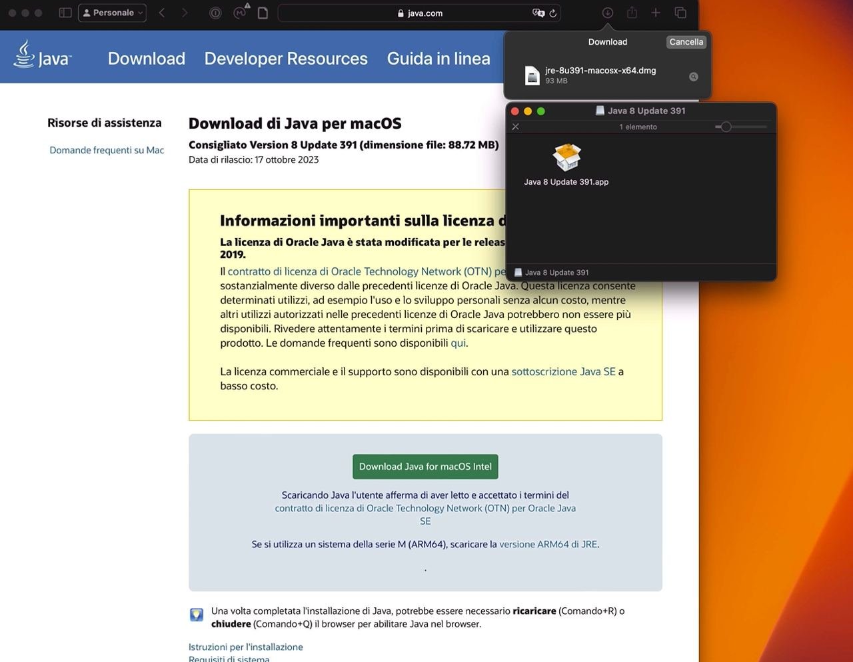This screenshot has width=853, height=662.
Task: Click the jre-8u391-macosx-x64.dmg file name
Action: click(x=600, y=70)
